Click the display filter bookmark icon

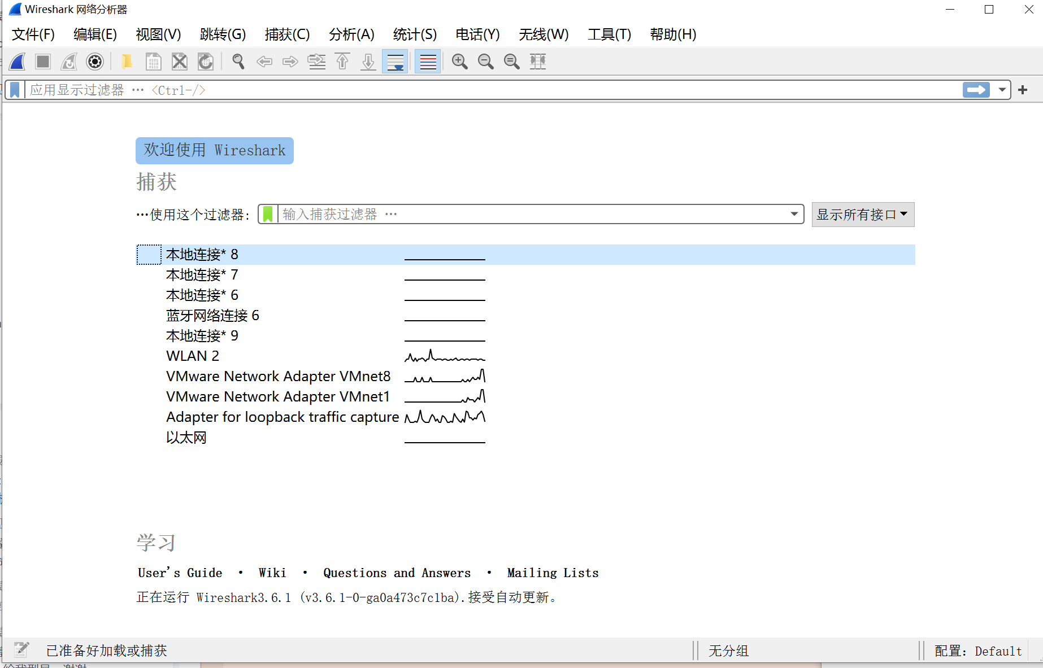pos(15,90)
